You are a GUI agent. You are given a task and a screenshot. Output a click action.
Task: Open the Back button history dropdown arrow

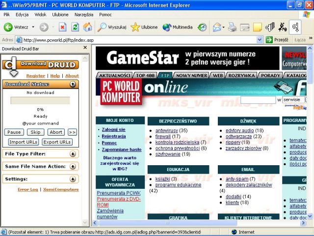coord(33,27)
